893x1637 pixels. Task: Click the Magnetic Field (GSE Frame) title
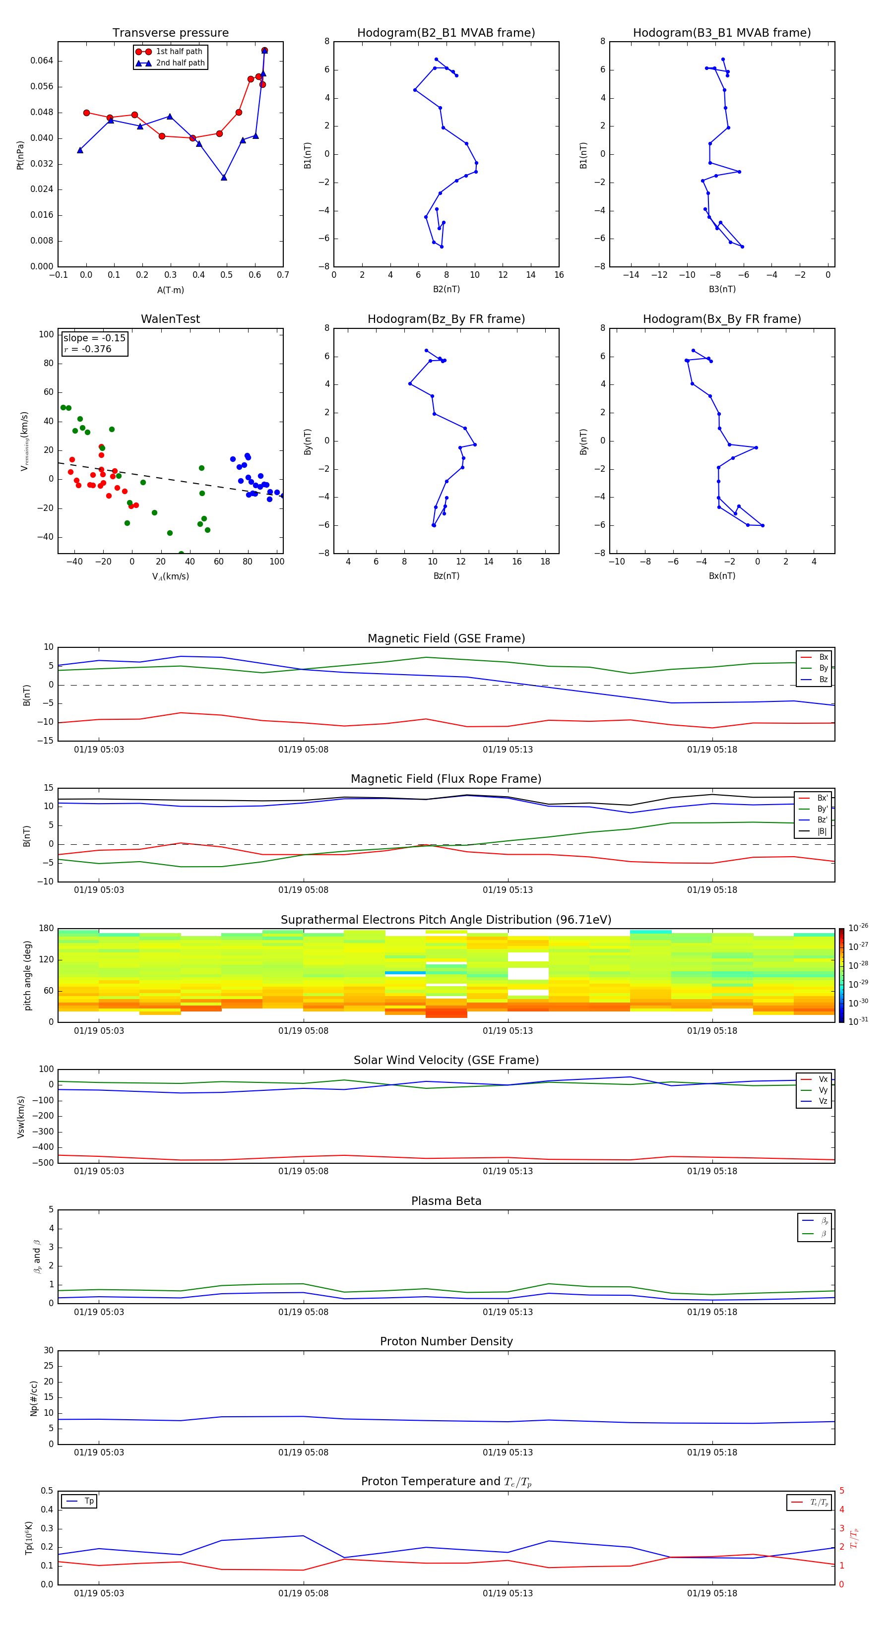446,638
